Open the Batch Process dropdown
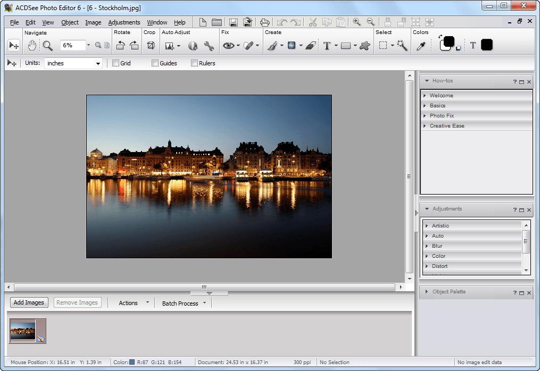Screen dimensions: 540x371 point(184,303)
